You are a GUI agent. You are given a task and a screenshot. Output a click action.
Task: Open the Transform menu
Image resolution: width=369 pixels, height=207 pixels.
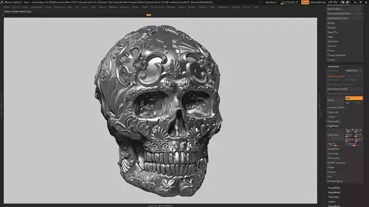pyautogui.click(x=223, y=7)
